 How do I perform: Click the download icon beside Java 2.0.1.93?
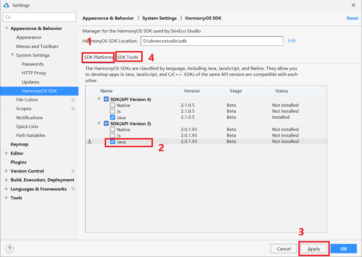pyautogui.click(x=90, y=141)
